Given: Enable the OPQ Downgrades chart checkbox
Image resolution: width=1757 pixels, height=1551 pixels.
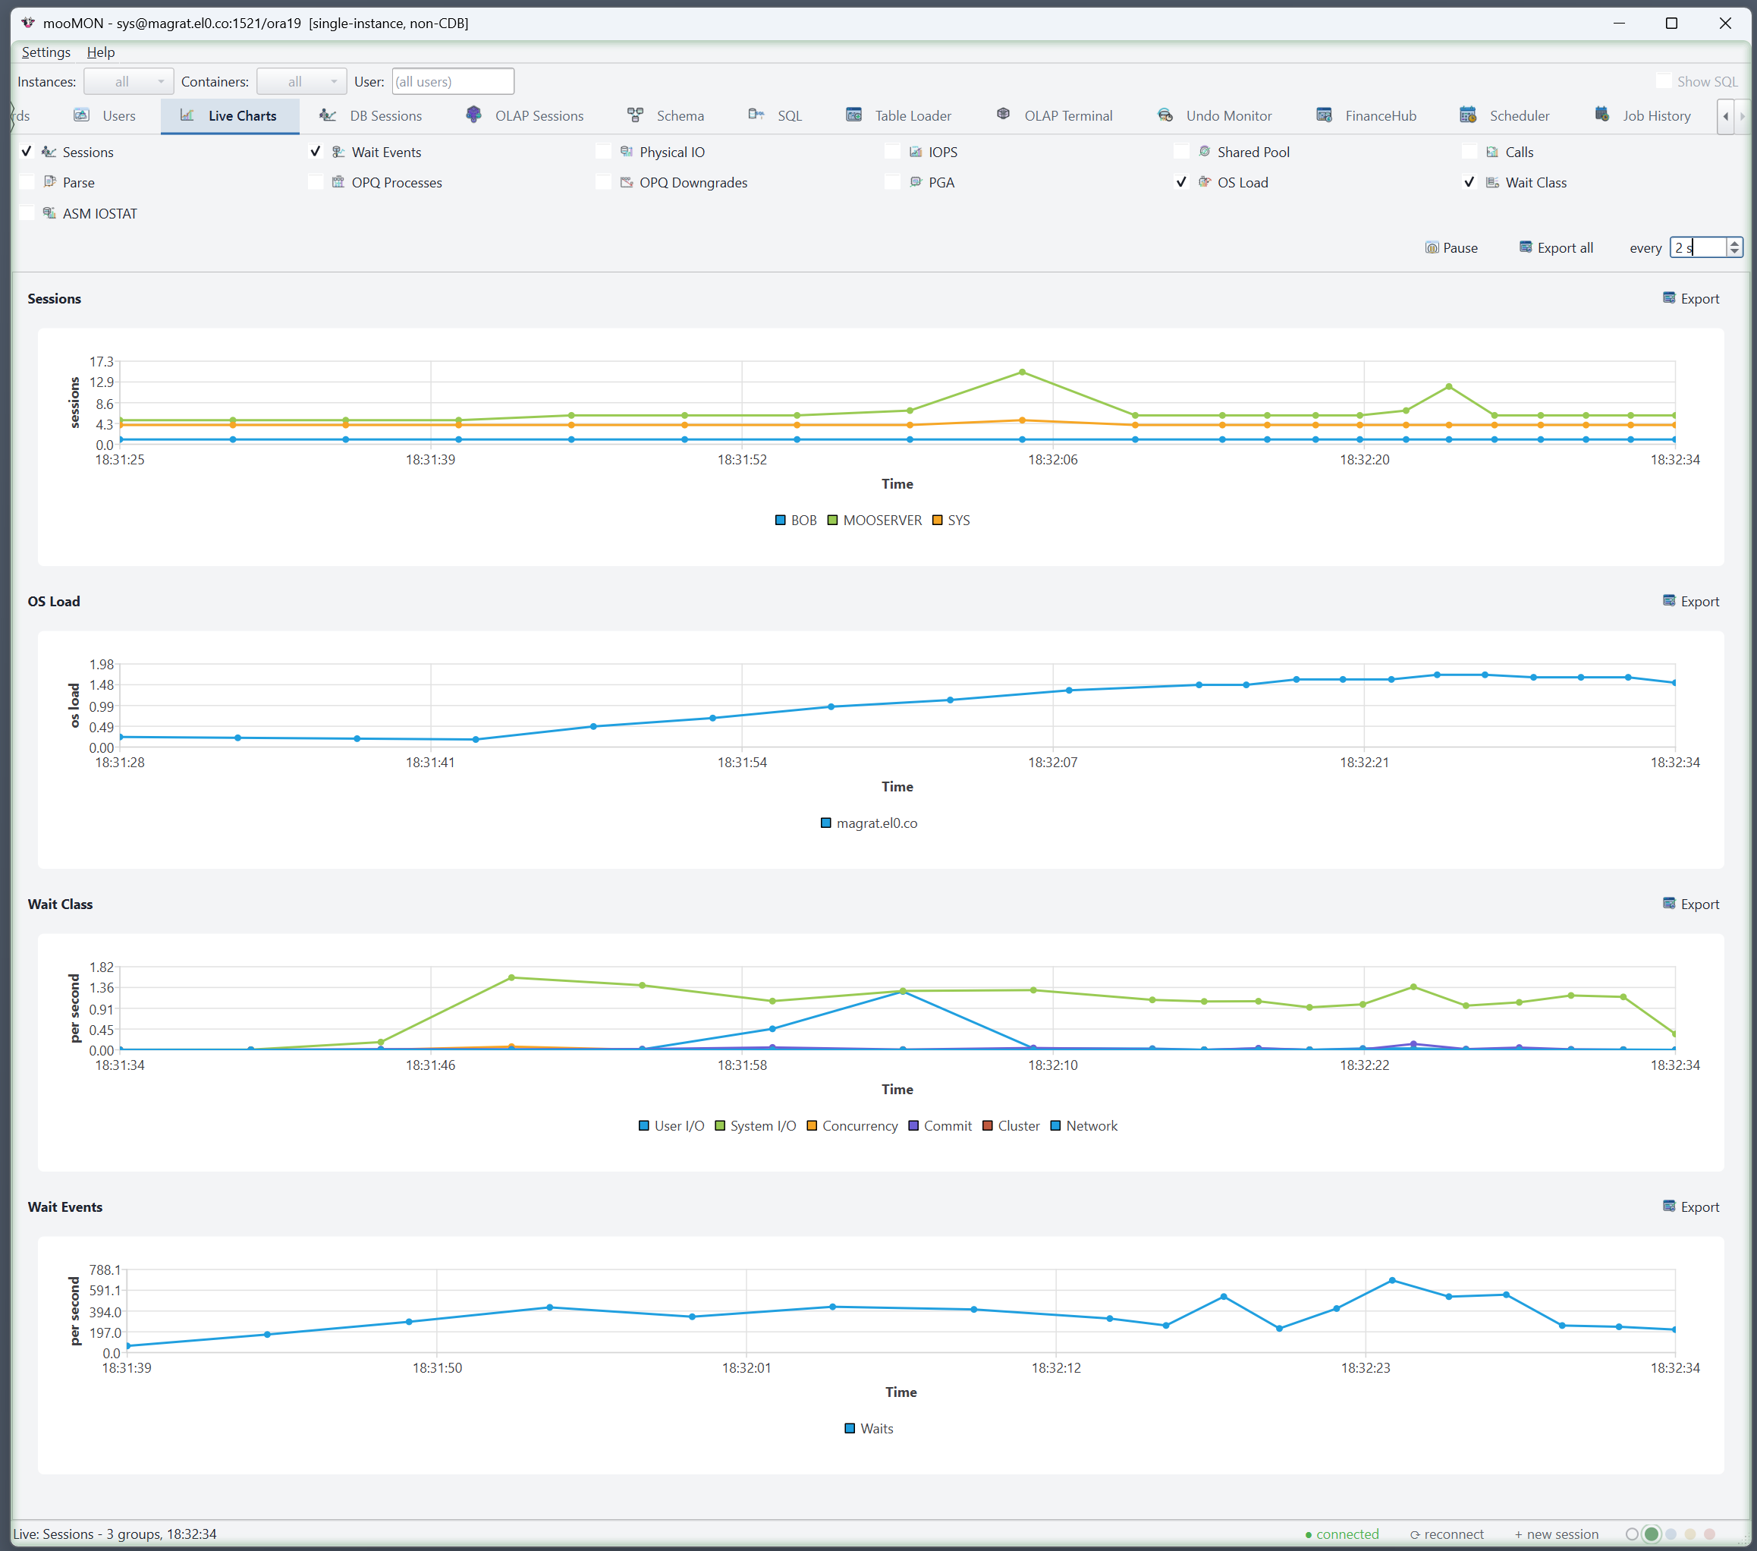Looking at the screenshot, I should pos(603,182).
